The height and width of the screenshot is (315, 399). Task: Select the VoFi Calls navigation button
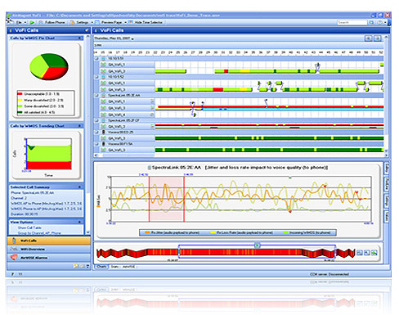49,241
